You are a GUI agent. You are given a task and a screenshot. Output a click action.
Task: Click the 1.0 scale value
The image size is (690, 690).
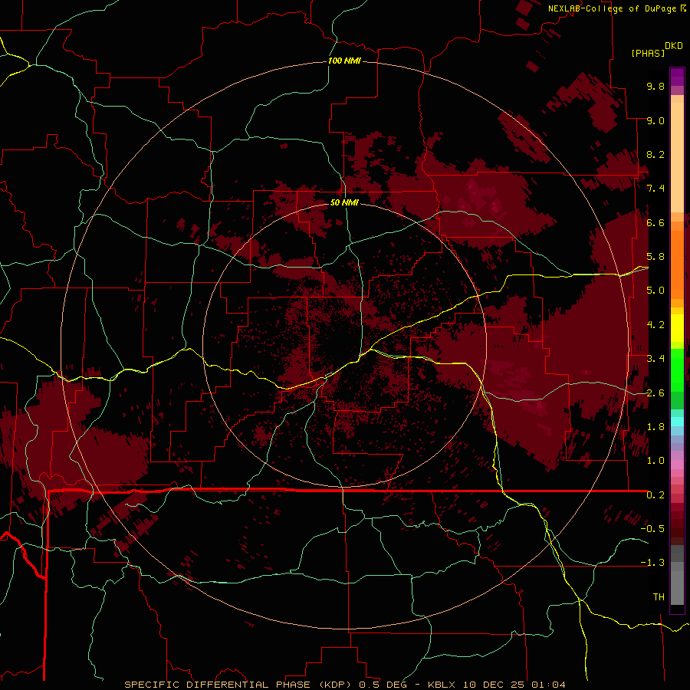655,461
